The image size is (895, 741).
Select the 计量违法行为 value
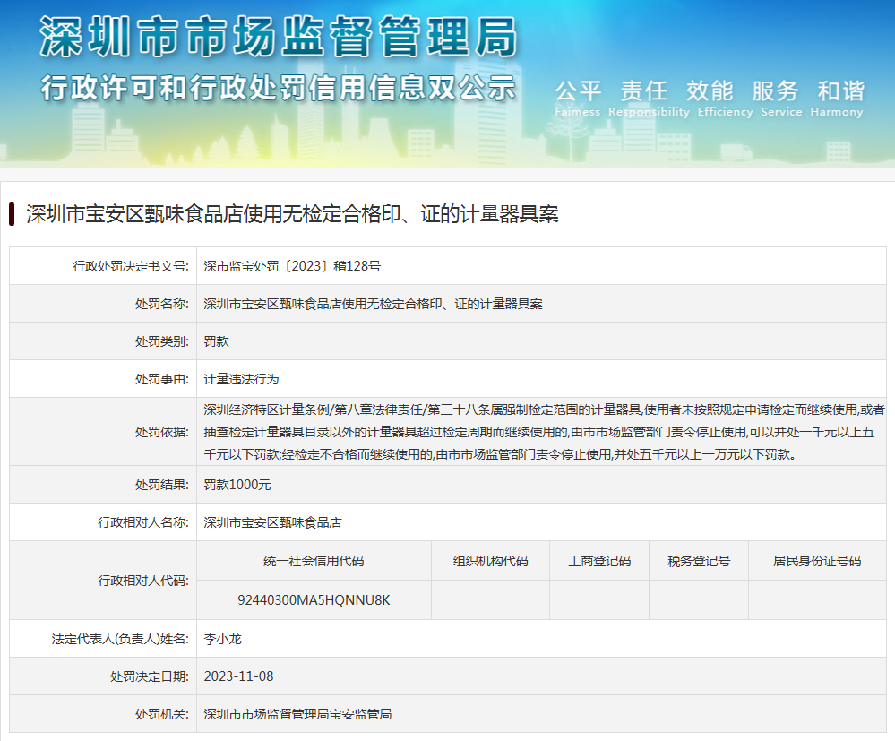[242, 379]
